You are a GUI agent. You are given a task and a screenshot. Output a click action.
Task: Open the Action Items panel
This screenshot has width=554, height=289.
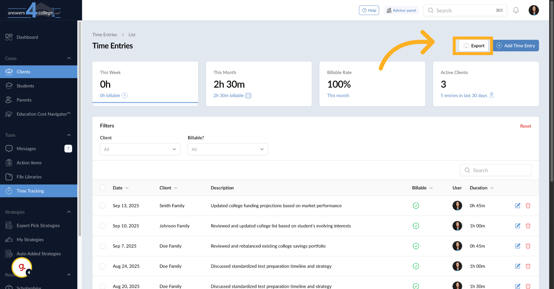(x=29, y=163)
